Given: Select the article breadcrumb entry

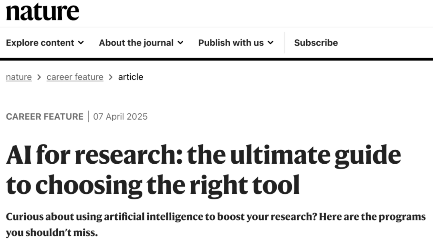Looking at the screenshot, I should coord(131,76).
